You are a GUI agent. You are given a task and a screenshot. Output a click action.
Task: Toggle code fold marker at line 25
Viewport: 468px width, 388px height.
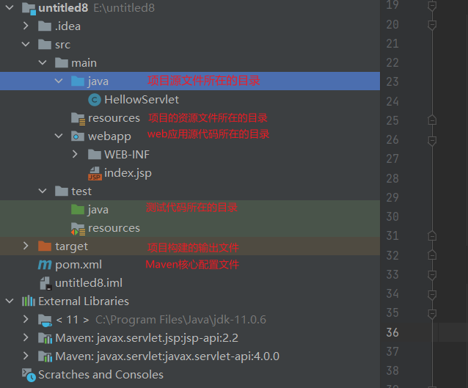[x=432, y=120]
